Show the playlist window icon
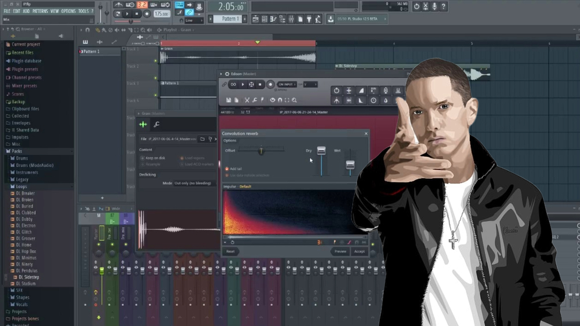This screenshot has width=580, height=326. point(256,19)
